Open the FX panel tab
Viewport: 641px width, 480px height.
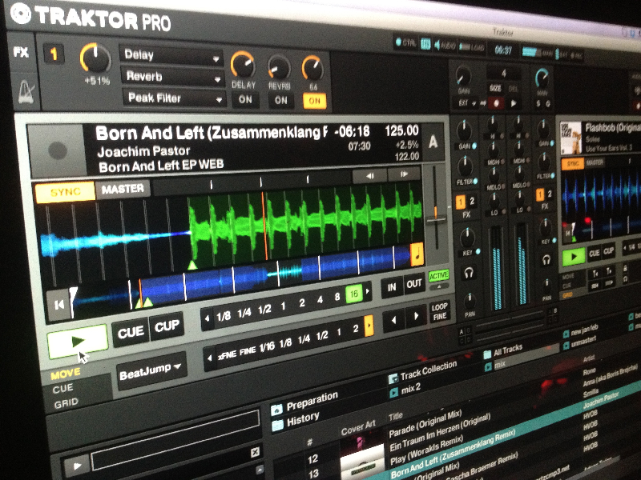click(x=21, y=53)
